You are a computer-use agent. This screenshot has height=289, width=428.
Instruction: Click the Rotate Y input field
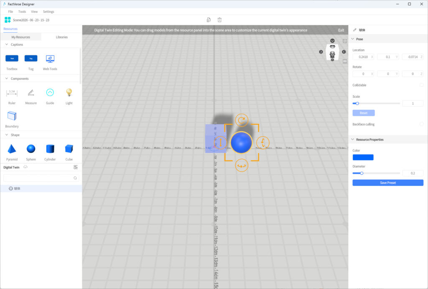coord(388,74)
